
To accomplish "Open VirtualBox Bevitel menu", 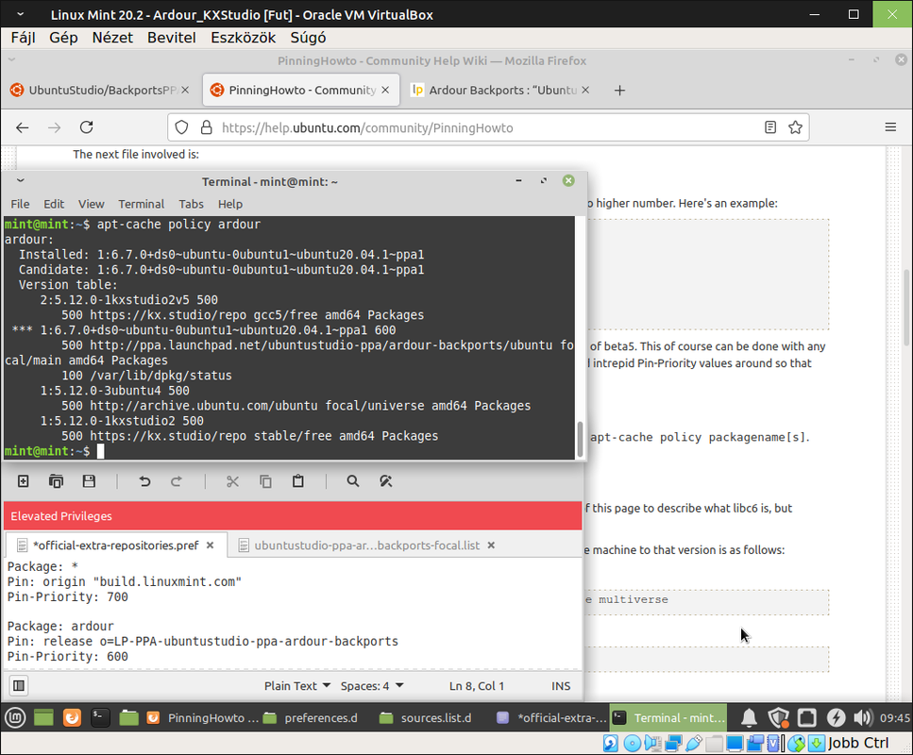I will click(x=172, y=38).
